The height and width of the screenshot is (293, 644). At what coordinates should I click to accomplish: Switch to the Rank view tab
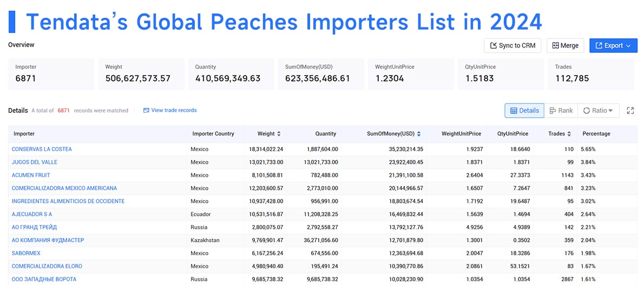561,111
